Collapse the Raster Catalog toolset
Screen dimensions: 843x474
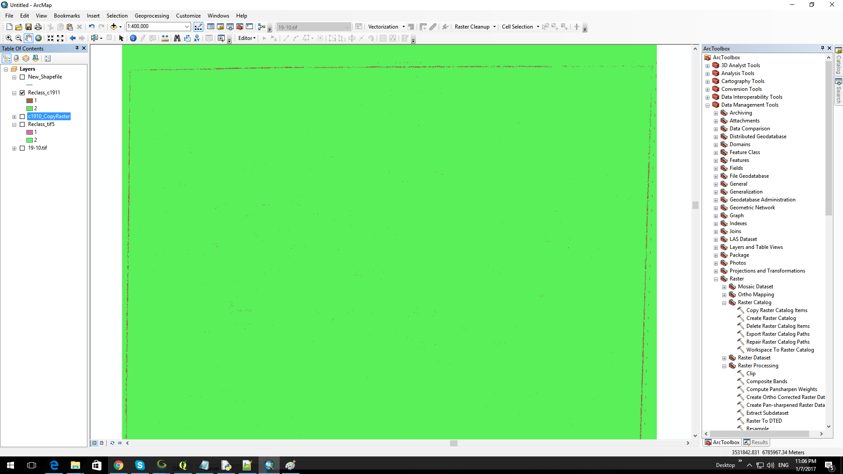(x=724, y=303)
